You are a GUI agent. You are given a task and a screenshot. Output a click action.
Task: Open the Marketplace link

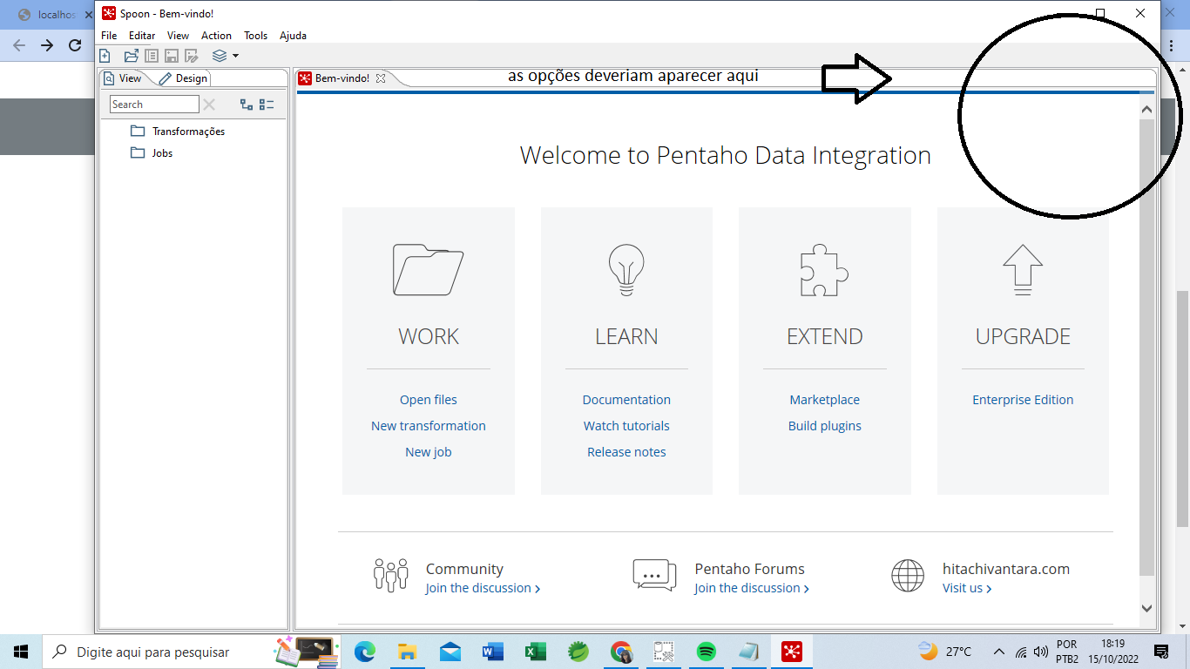825,400
